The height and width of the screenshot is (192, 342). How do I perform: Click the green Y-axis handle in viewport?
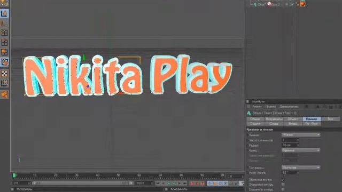click(x=84, y=57)
